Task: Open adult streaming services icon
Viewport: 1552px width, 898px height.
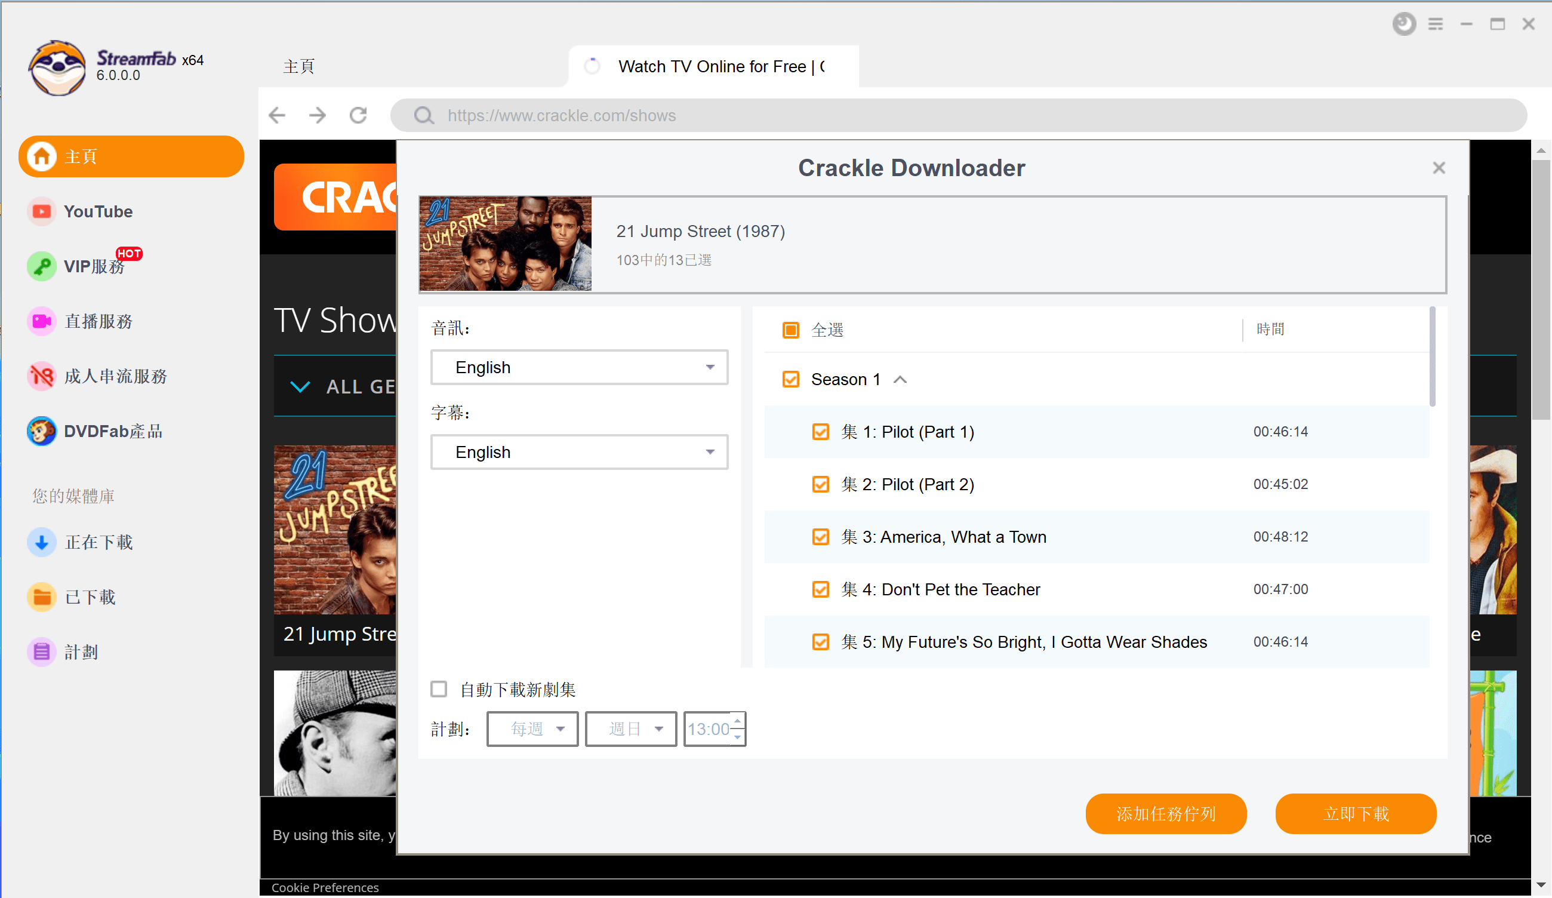Action: 41,376
